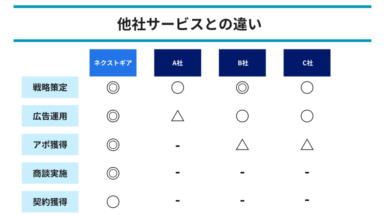Click the A社 dash for アポ獲得
The width and height of the screenshot is (385, 216).
(177, 146)
